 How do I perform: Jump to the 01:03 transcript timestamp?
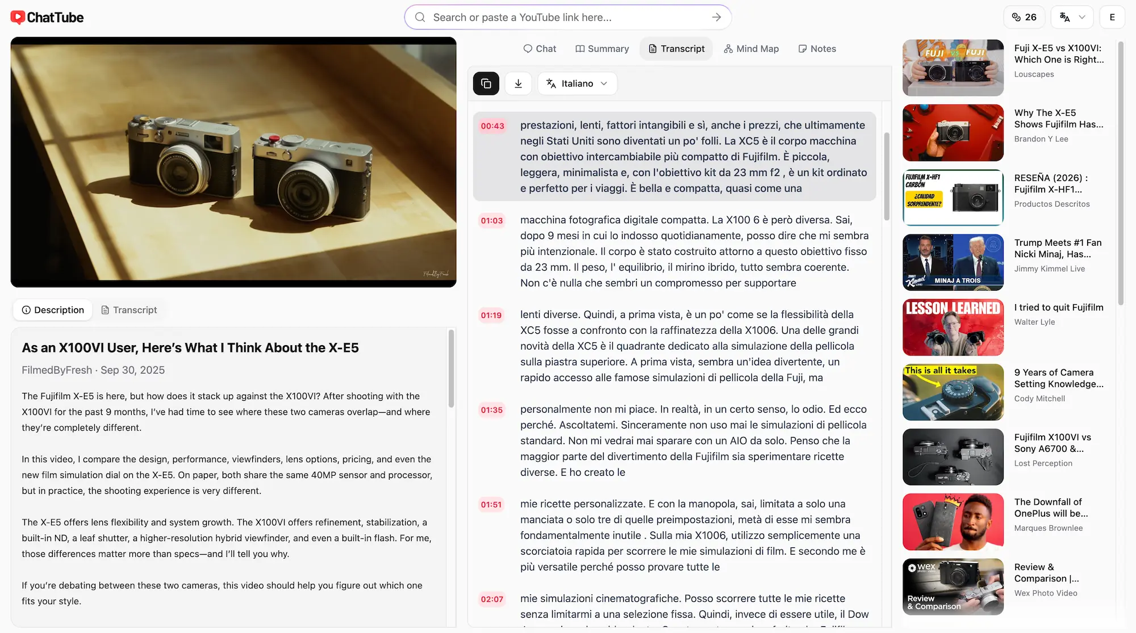click(x=492, y=221)
